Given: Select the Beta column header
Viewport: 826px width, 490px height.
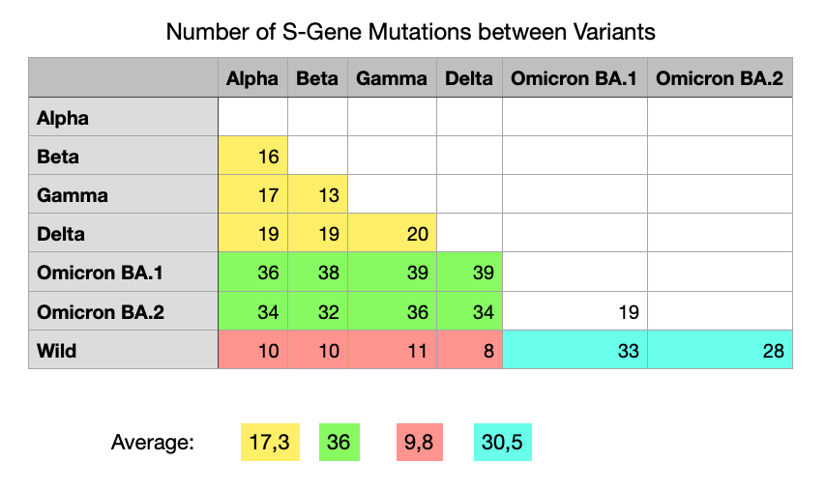Looking at the screenshot, I should tap(317, 79).
